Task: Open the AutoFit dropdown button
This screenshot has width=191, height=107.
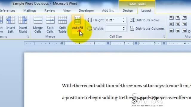Action: click(x=78, y=24)
